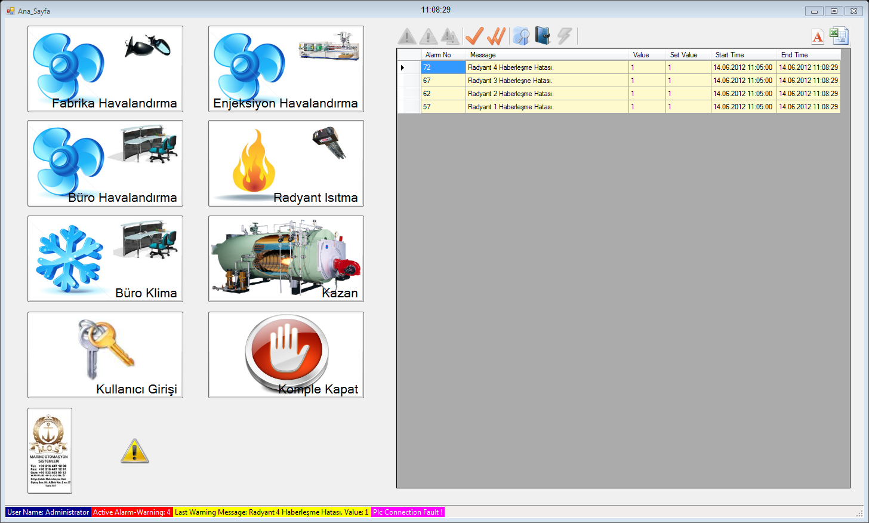Click the single orange checkmark acknowledge icon
The width and height of the screenshot is (869, 523).
coord(474,36)
